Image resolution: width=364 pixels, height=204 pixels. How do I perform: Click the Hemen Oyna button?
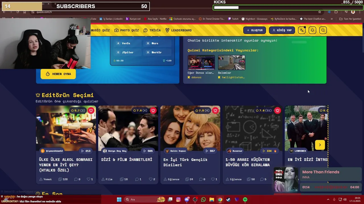58,74
